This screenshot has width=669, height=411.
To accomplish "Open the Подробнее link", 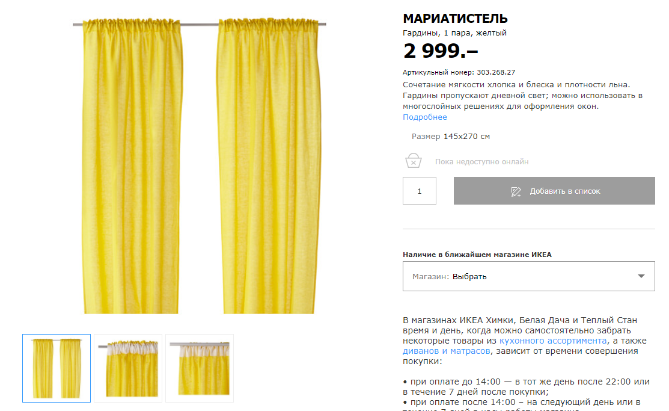I will (x=424, y=117).
